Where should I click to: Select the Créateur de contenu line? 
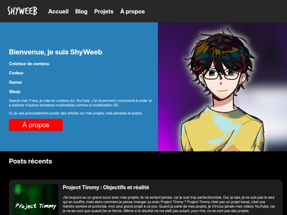click(29, 64)
